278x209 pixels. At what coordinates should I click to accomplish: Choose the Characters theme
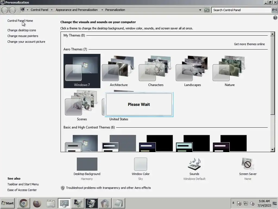[156, 71]
